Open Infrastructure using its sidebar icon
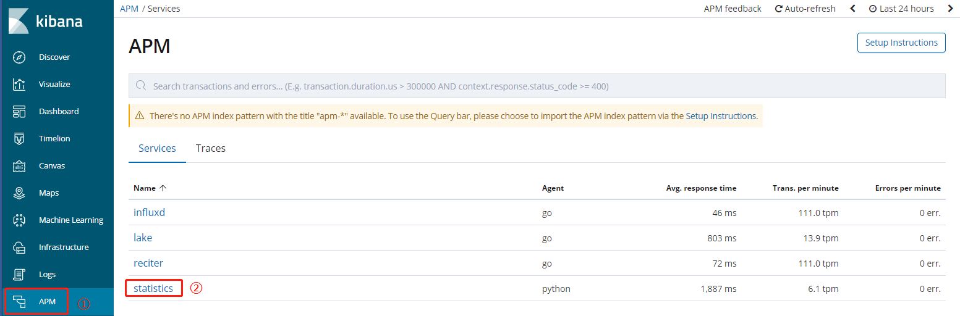The width and height of the screenshot is (960, 316). pos(19,247)
